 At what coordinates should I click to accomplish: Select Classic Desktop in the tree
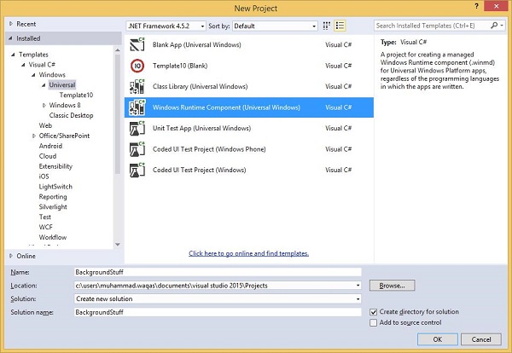coord(71,115)
